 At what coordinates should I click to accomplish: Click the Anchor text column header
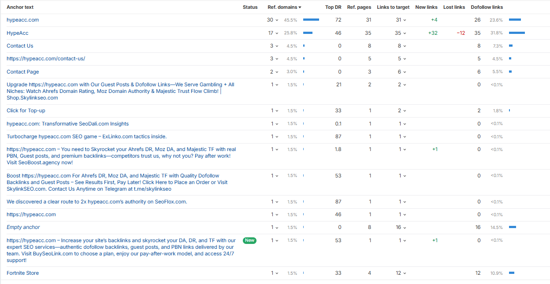coord(20,7)
